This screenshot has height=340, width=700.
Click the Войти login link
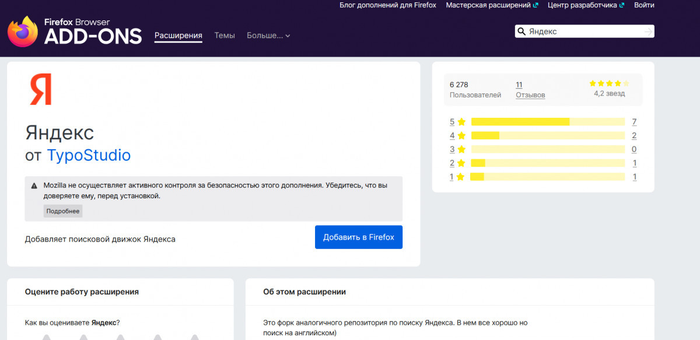tap(644, 5)
